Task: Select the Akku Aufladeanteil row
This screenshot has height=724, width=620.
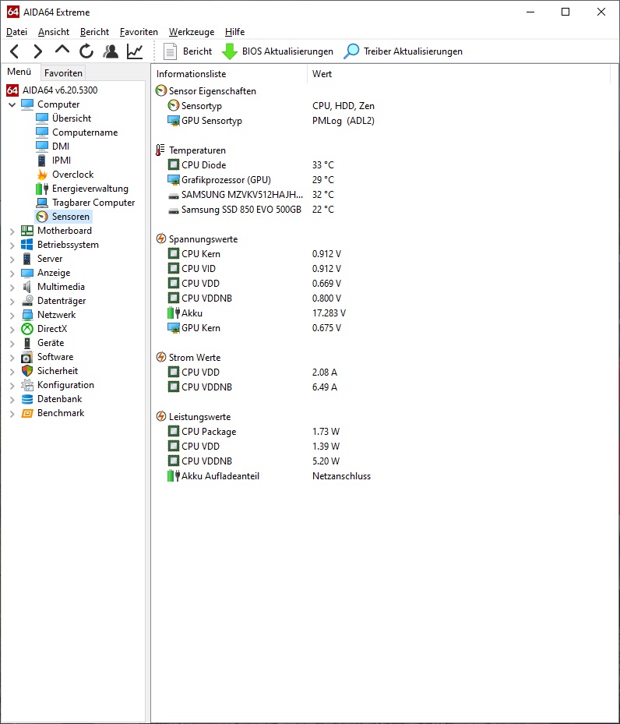Action: point(269,475)
